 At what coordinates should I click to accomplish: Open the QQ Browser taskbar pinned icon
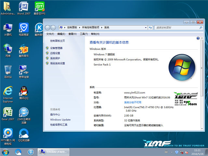coord(18,152)
